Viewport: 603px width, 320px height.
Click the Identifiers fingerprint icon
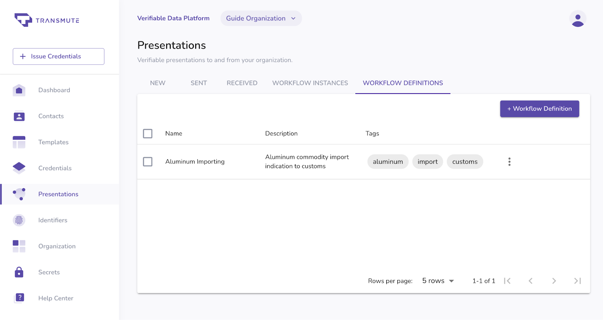(19, 220)
